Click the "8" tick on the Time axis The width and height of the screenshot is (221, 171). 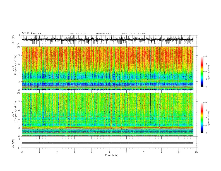[x=161, y=152]
